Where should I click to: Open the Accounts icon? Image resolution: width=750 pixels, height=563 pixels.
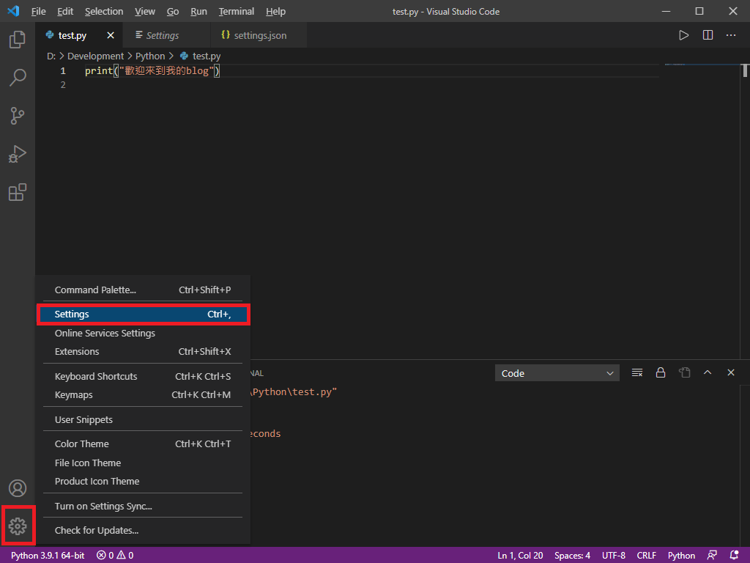tap(18, 488)
